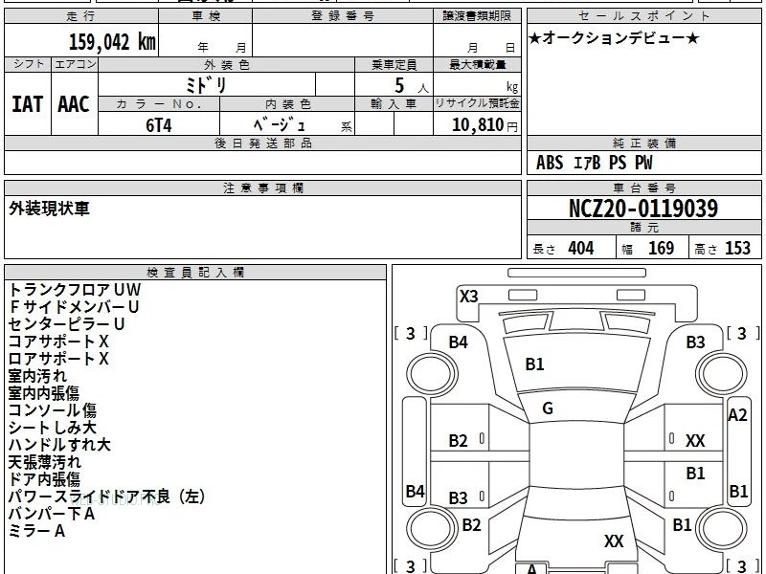Viewport: 766px width, 574px height.
Task: Click the length value 404
Action: tap(581, 249)
